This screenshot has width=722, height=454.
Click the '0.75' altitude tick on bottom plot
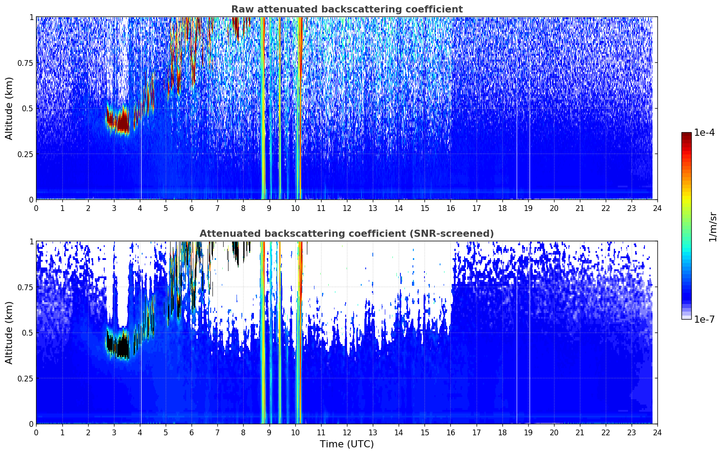[25, 287]
